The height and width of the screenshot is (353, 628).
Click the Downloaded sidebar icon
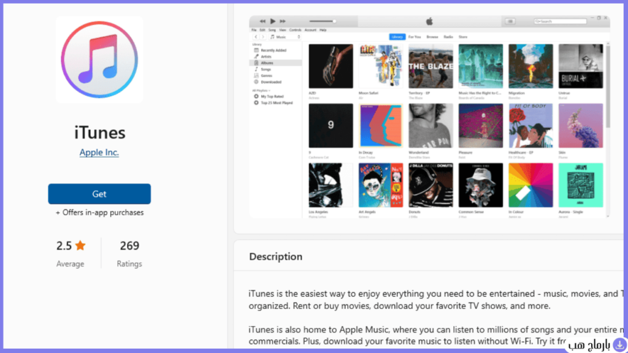point(256,82)
